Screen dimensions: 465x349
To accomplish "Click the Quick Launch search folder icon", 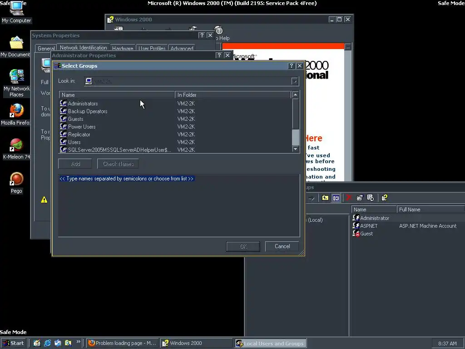I will (68, 343).
